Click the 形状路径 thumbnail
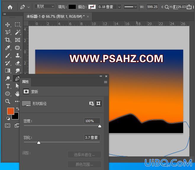Viewport: 195px width, 170px height. click(x=26, y=103)
